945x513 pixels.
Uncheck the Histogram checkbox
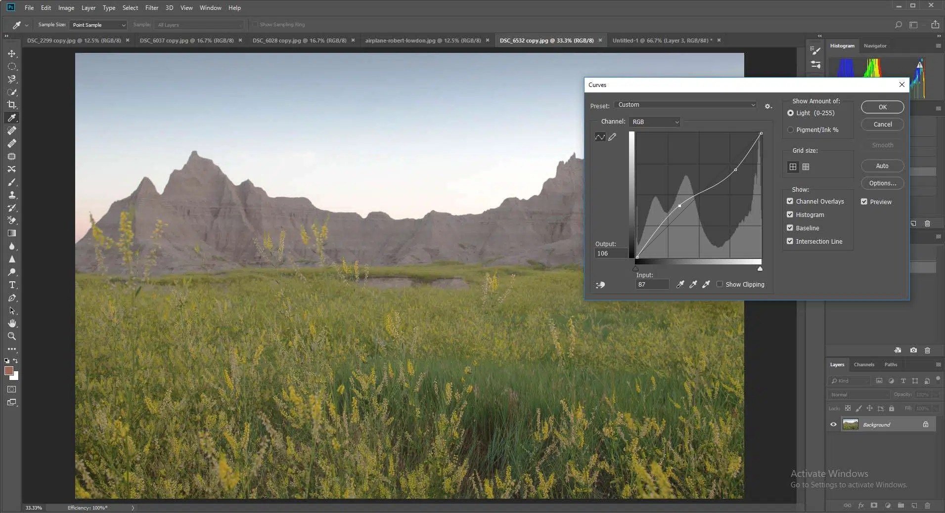tap(790, 214)
